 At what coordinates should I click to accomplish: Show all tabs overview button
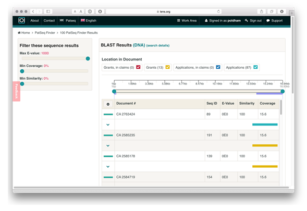(272, 11)
